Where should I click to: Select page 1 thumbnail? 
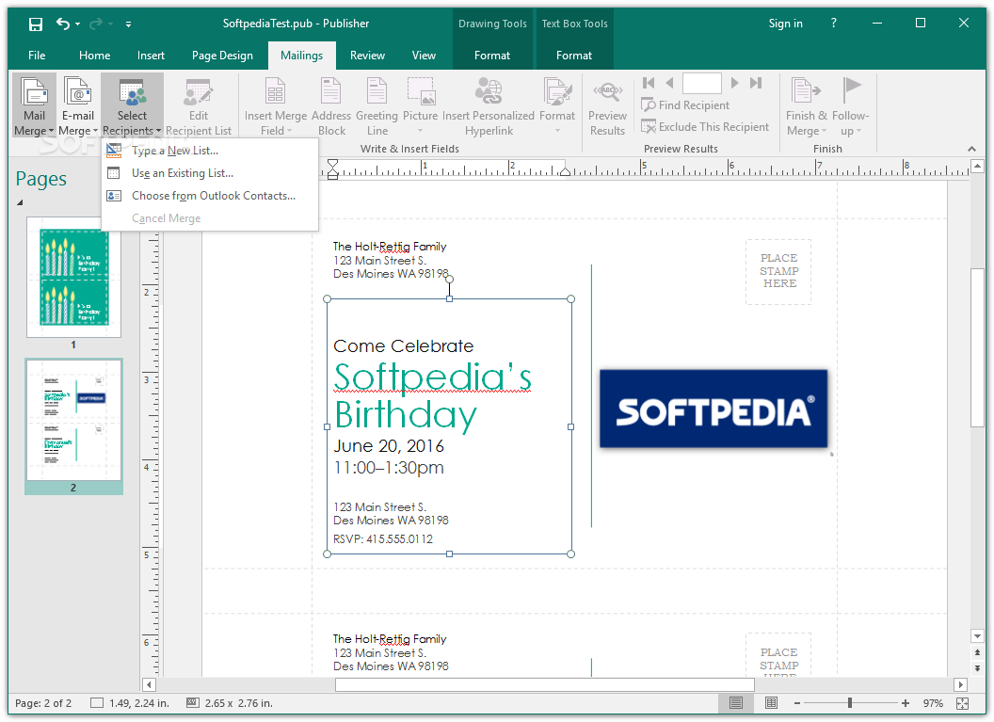tap(73, 278)
